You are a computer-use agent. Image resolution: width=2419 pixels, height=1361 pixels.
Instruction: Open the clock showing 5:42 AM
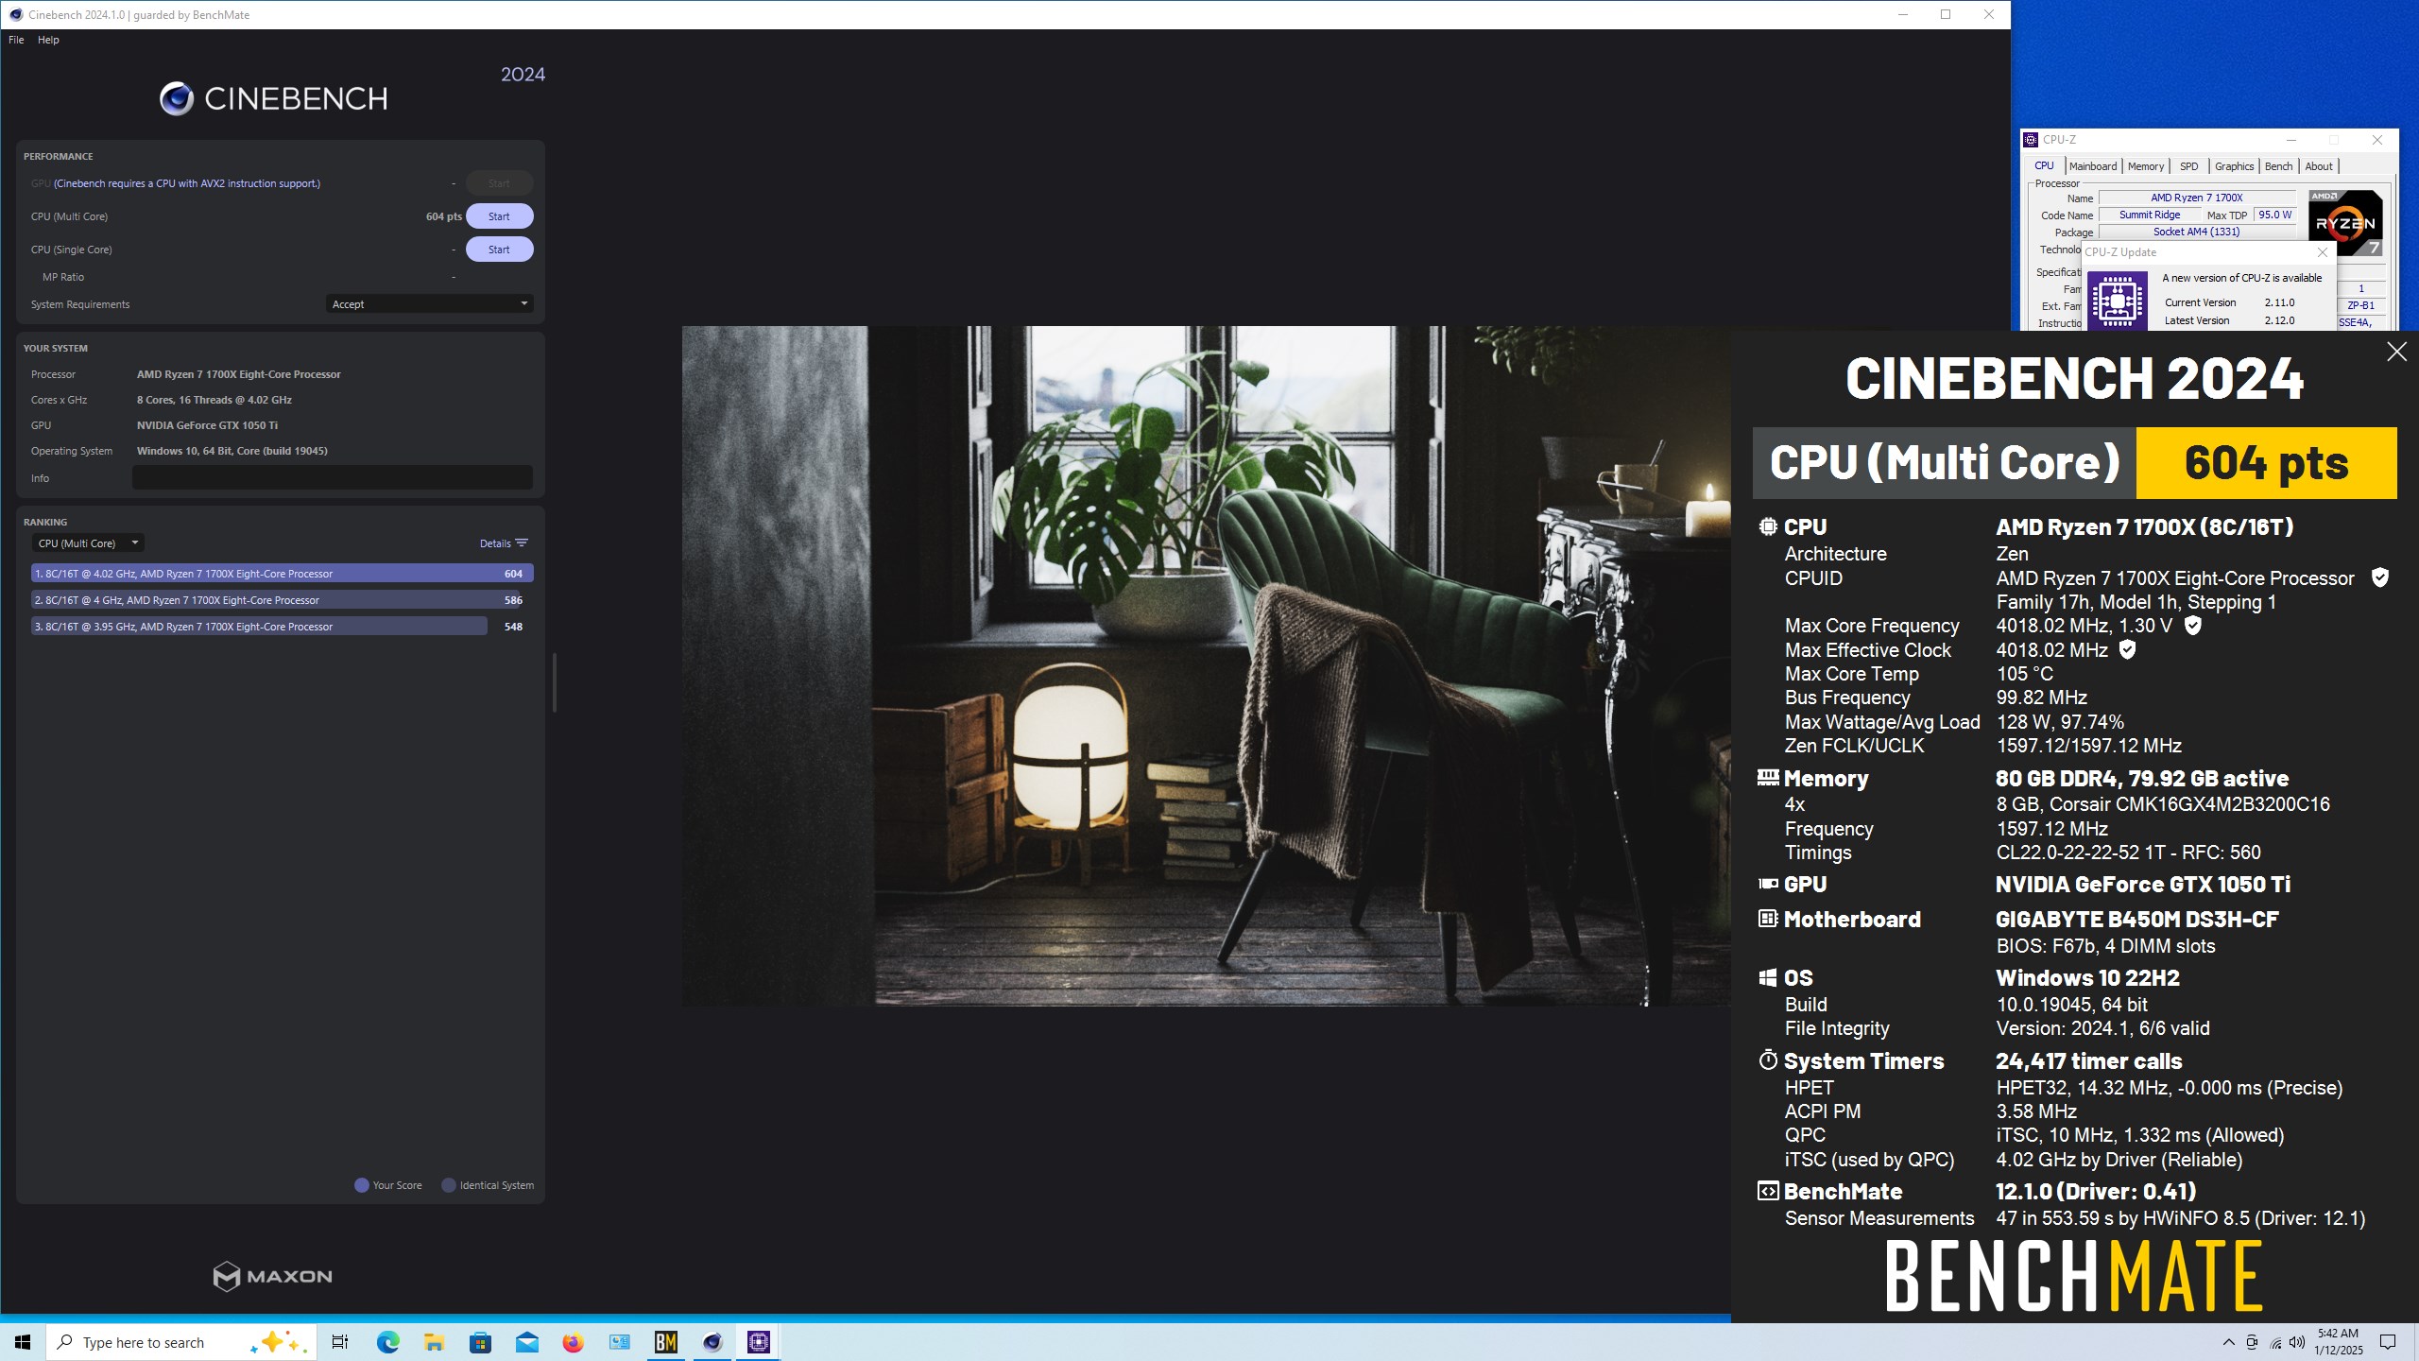2338,1342
